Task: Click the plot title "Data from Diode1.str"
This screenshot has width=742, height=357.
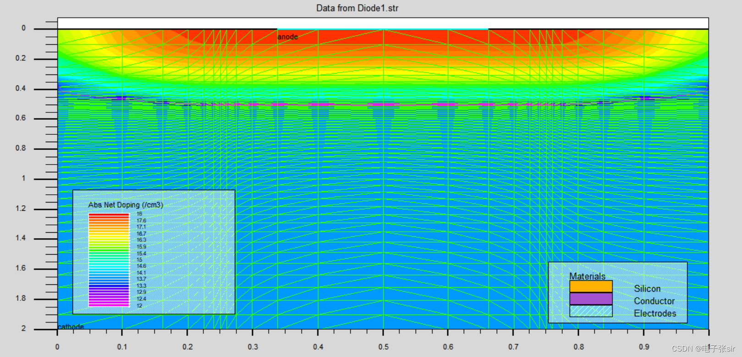Action: [357, 8]
